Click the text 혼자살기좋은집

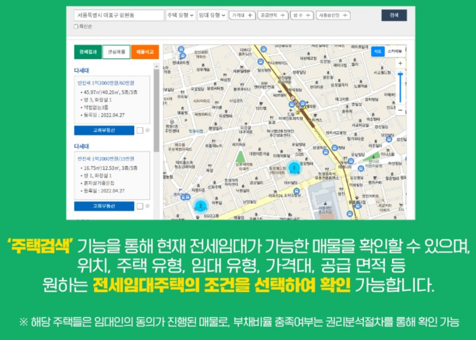click(99, 183)
